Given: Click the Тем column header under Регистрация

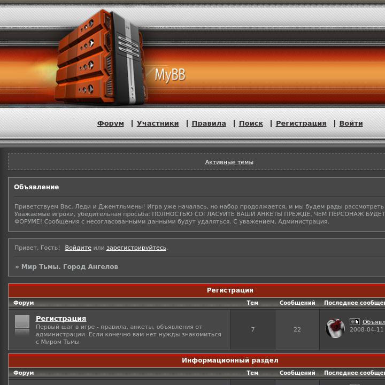Looking at the screenshot, I should (x=252, y=303).
